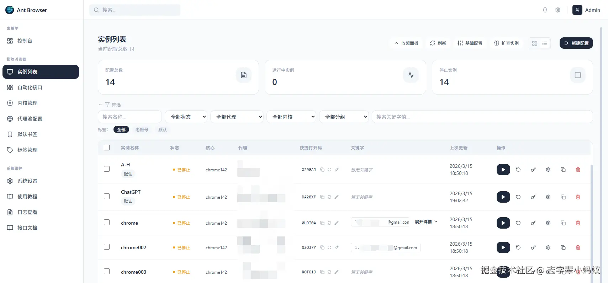The width and height of the screenshot is (608, 283).
Task: Collapse the 筛选 filter section
Action: coord(110,105)
